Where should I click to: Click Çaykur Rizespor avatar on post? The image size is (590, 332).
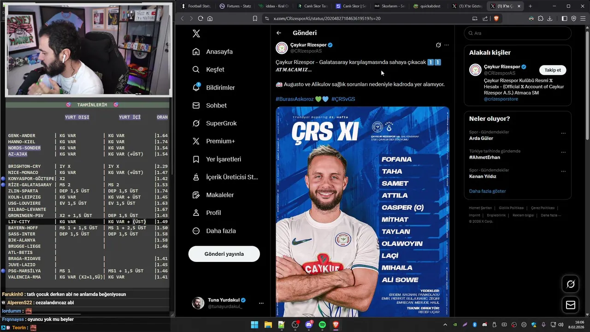click(x=282, y=48)
